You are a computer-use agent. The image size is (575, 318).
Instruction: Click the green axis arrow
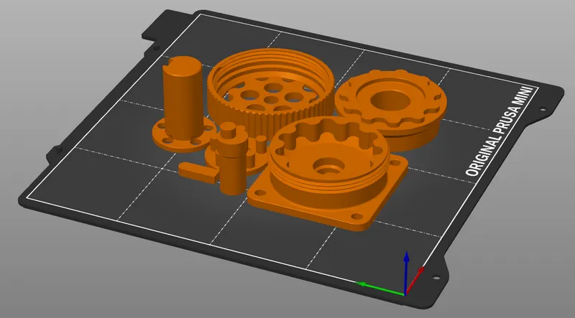(380, 288)
